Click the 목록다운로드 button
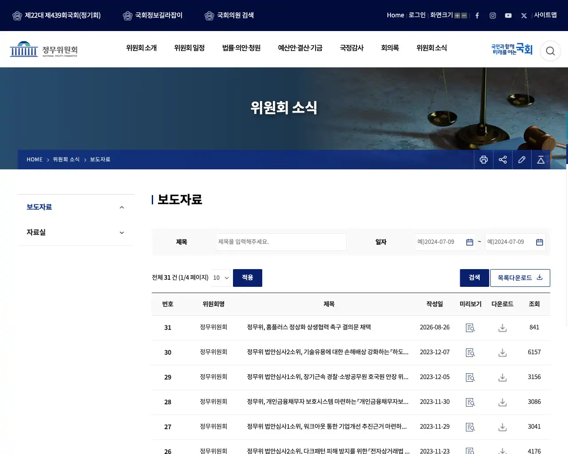This screenshot has height=454, width=568. 520,278
